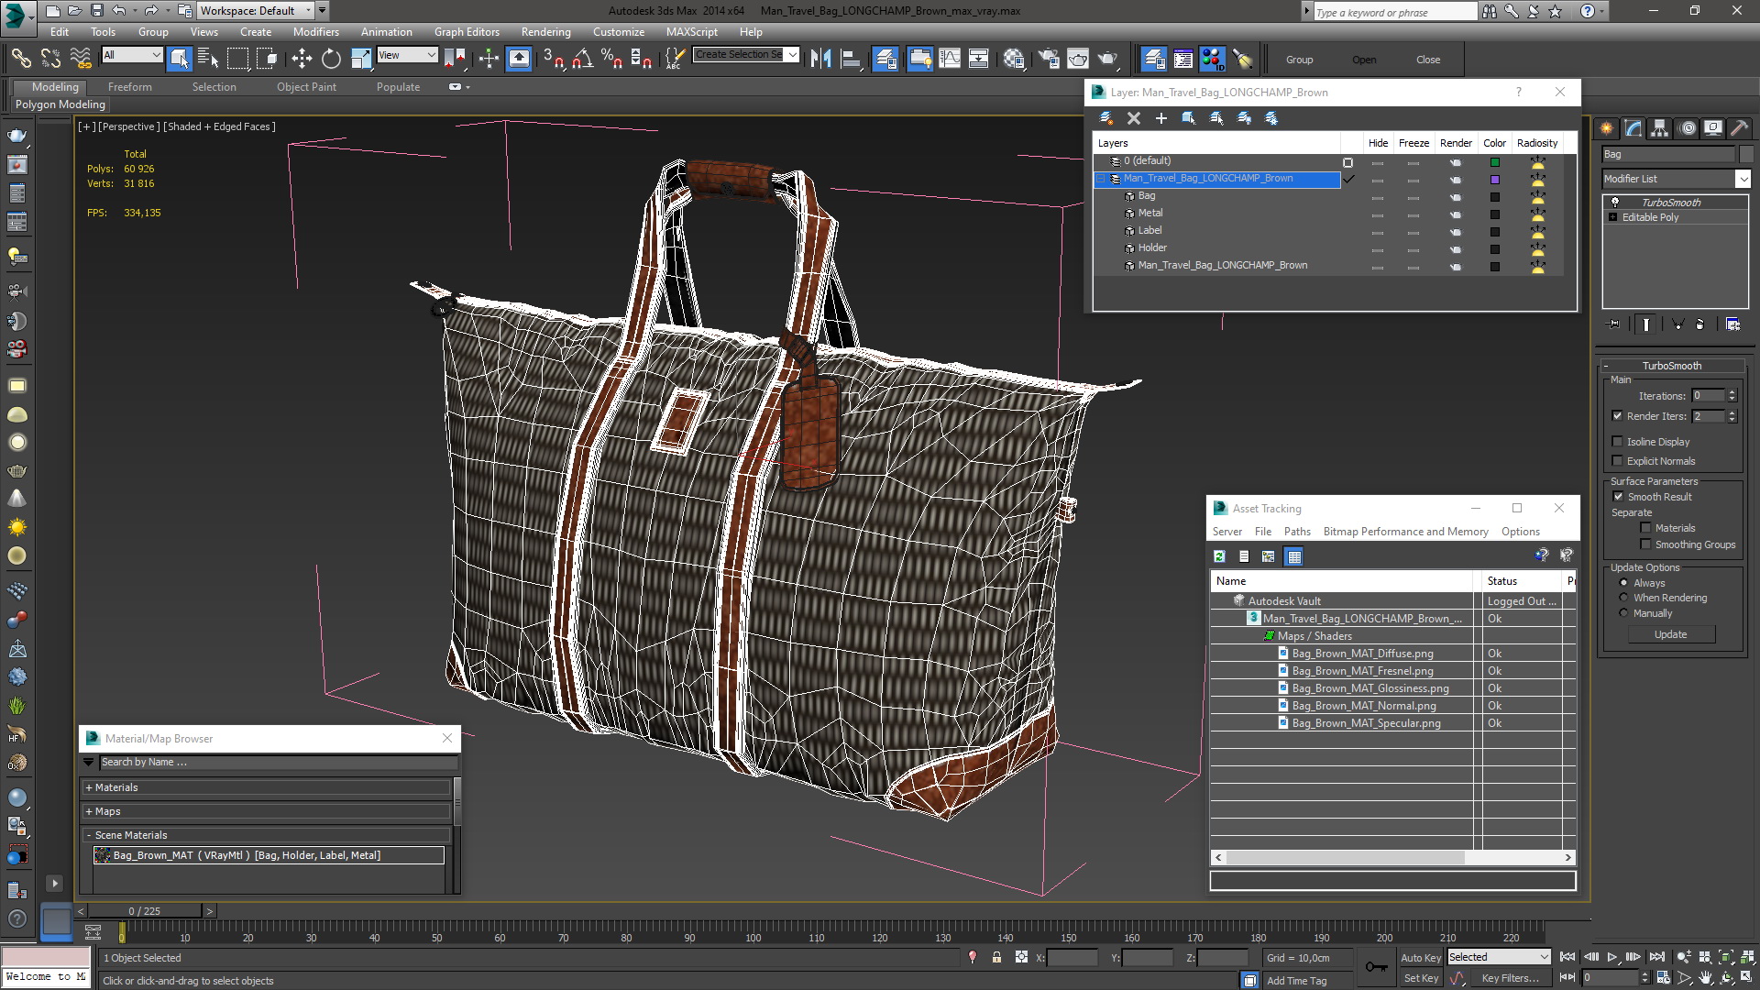Add selected objects to layer plus icon

pos(1161,118)
